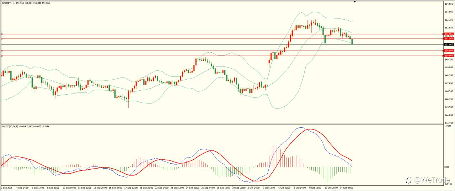Viewport: 455px width, 191px height.
Task: Click the red 150.509 price label
Action: pyautogui.click(x=449, y=51)
